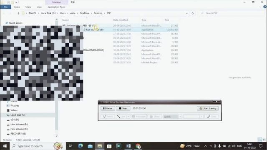Open the line thickness dropdown in VSDC
This screenshot has width=267, height=150.
click(x=180, y=117)
